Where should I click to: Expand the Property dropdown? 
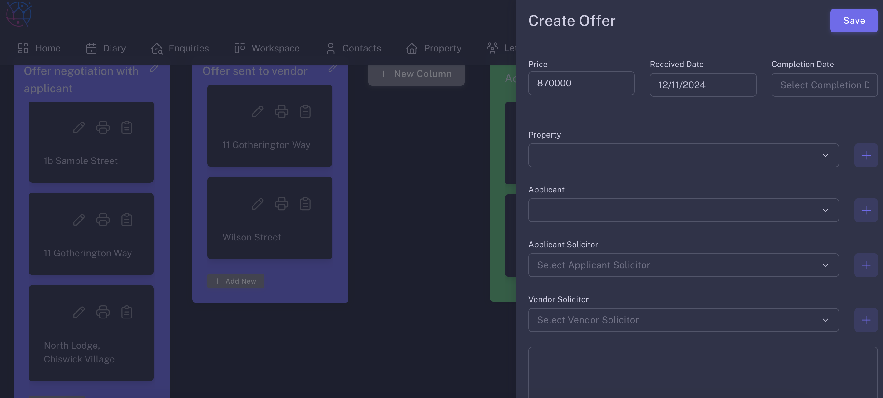(683, 155)
